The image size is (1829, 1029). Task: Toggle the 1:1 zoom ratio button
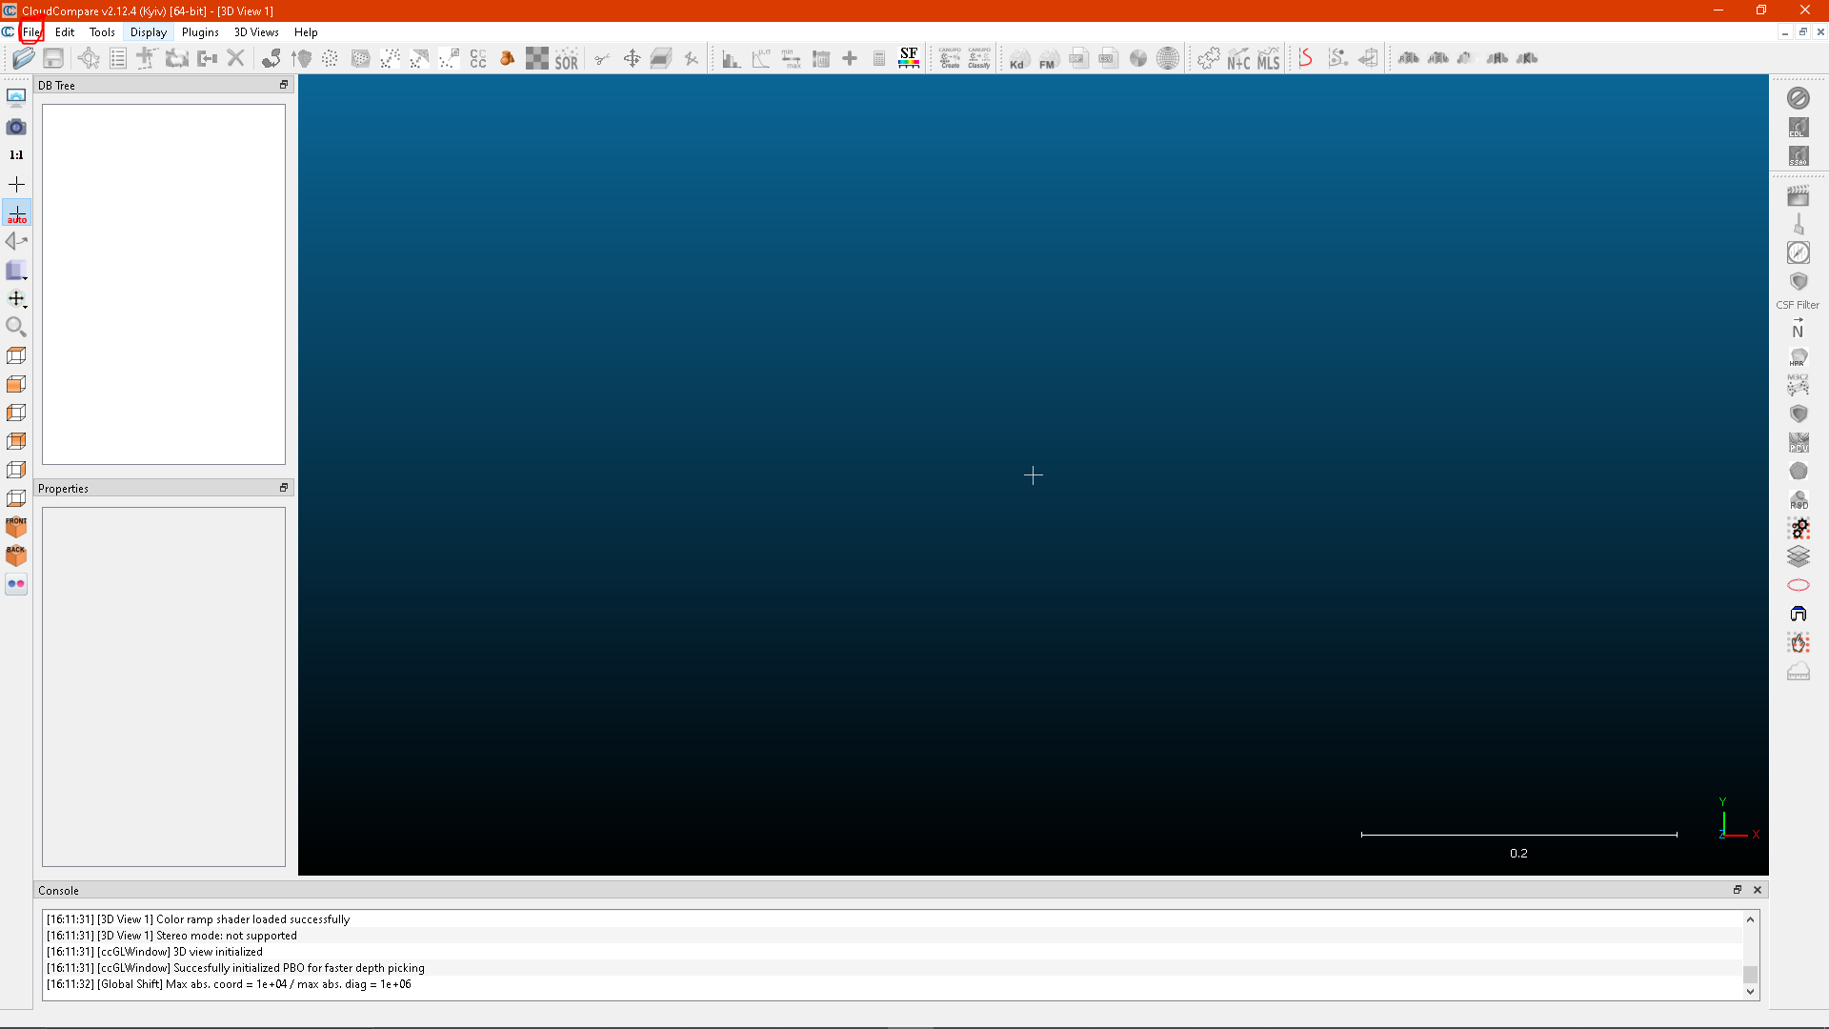[x=16, y=155]
